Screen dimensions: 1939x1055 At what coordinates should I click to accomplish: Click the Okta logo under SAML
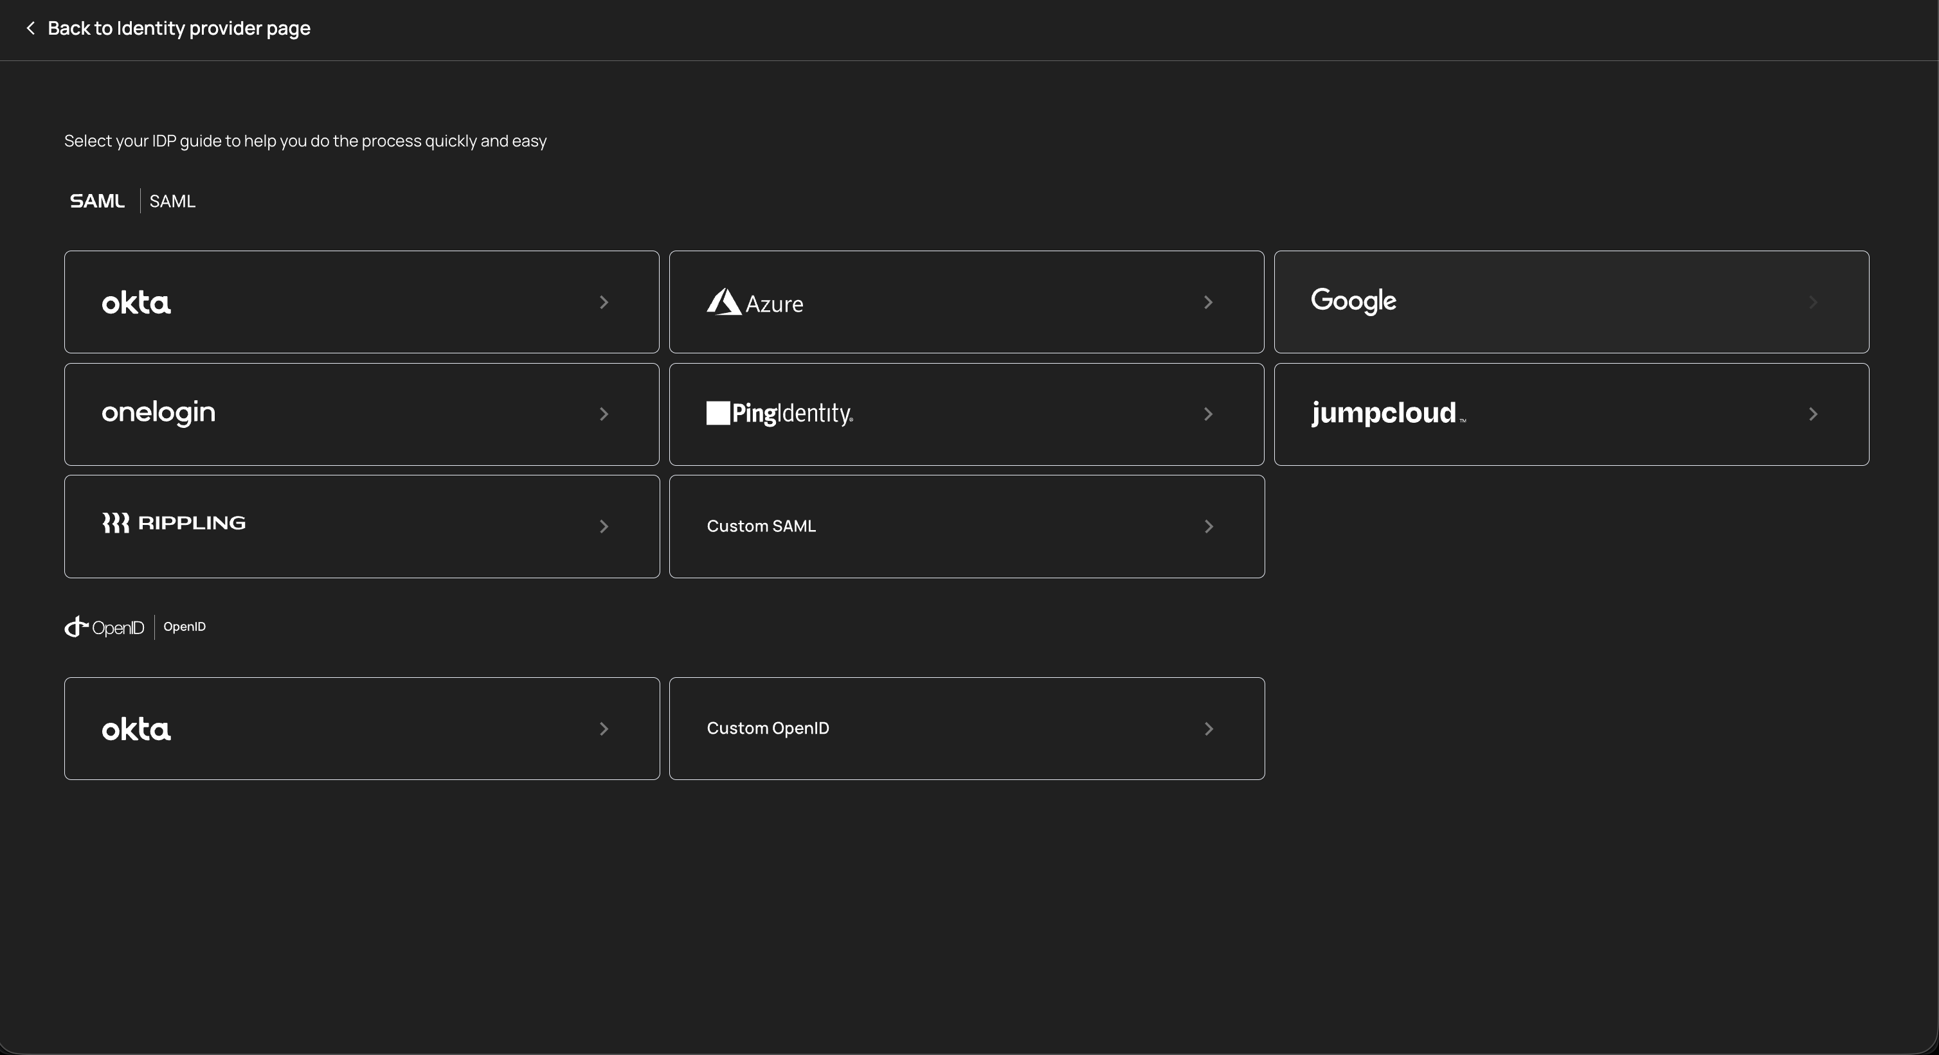(x=136, y=303)
